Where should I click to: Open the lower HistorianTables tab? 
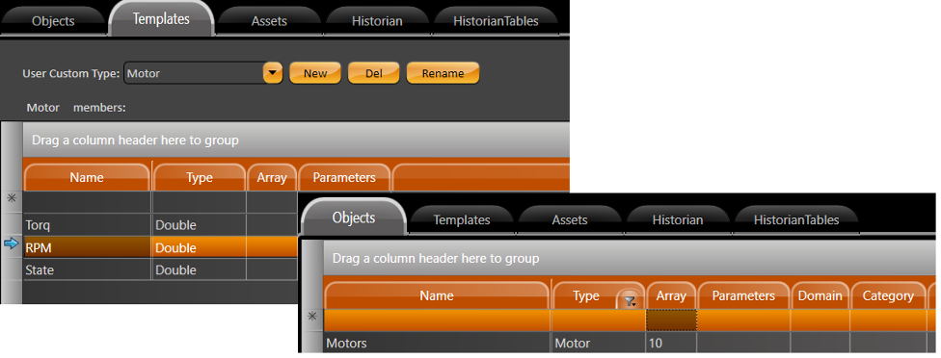tap(796, 219)
